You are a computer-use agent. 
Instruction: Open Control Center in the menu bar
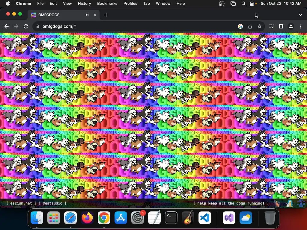coord(252,4)
